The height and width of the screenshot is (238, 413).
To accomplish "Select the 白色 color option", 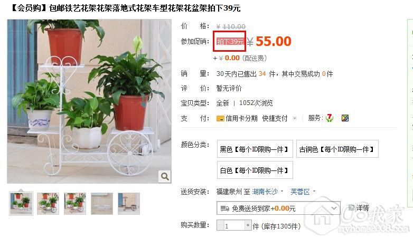I will (x=255, y=170).
